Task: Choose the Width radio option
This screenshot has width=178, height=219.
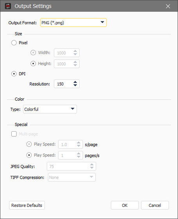Action: pos(33,52)
